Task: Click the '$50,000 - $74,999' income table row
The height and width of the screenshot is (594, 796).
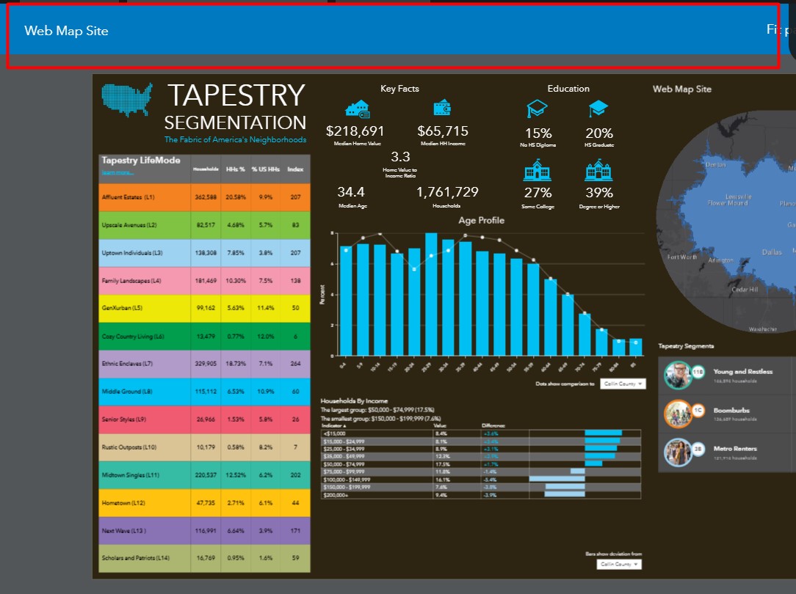Action: click(481, 464)
